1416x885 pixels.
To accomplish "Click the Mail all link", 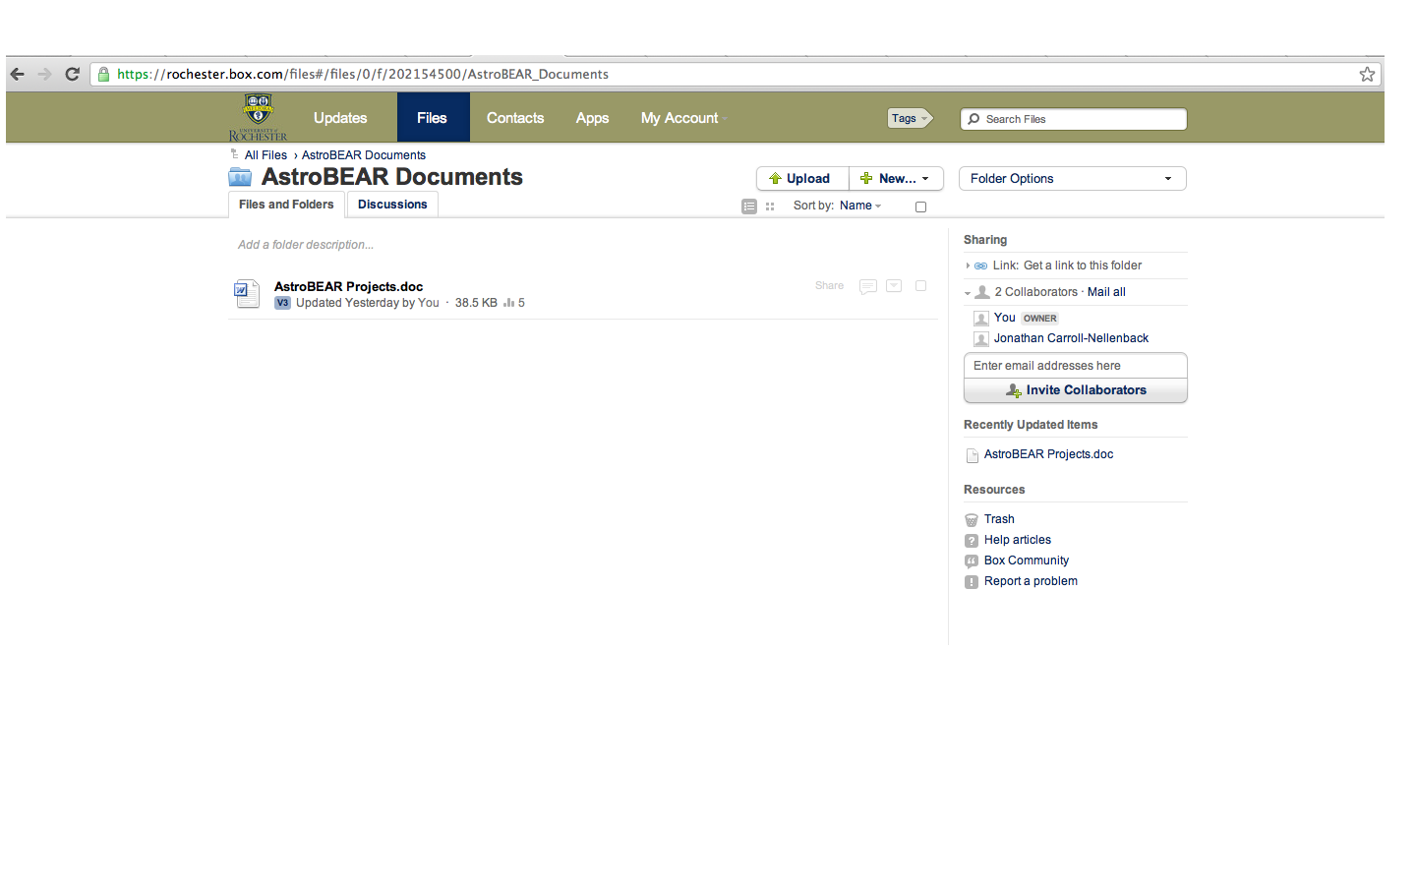I will (1106, 292).
